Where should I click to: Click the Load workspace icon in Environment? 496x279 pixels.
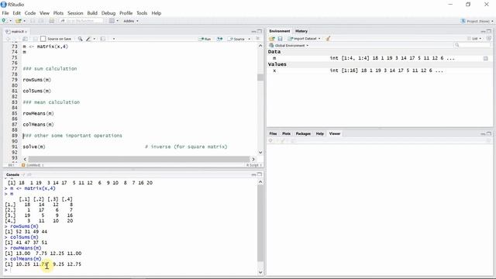(x=272, y=39)
